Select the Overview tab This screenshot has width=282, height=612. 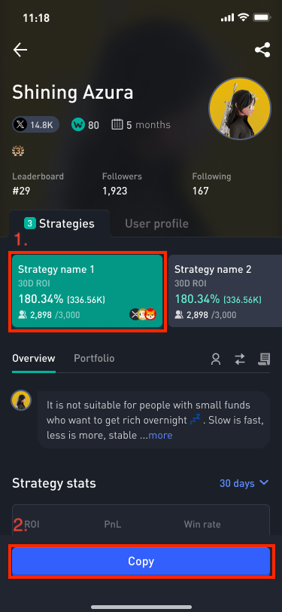[x=34, y=358]
